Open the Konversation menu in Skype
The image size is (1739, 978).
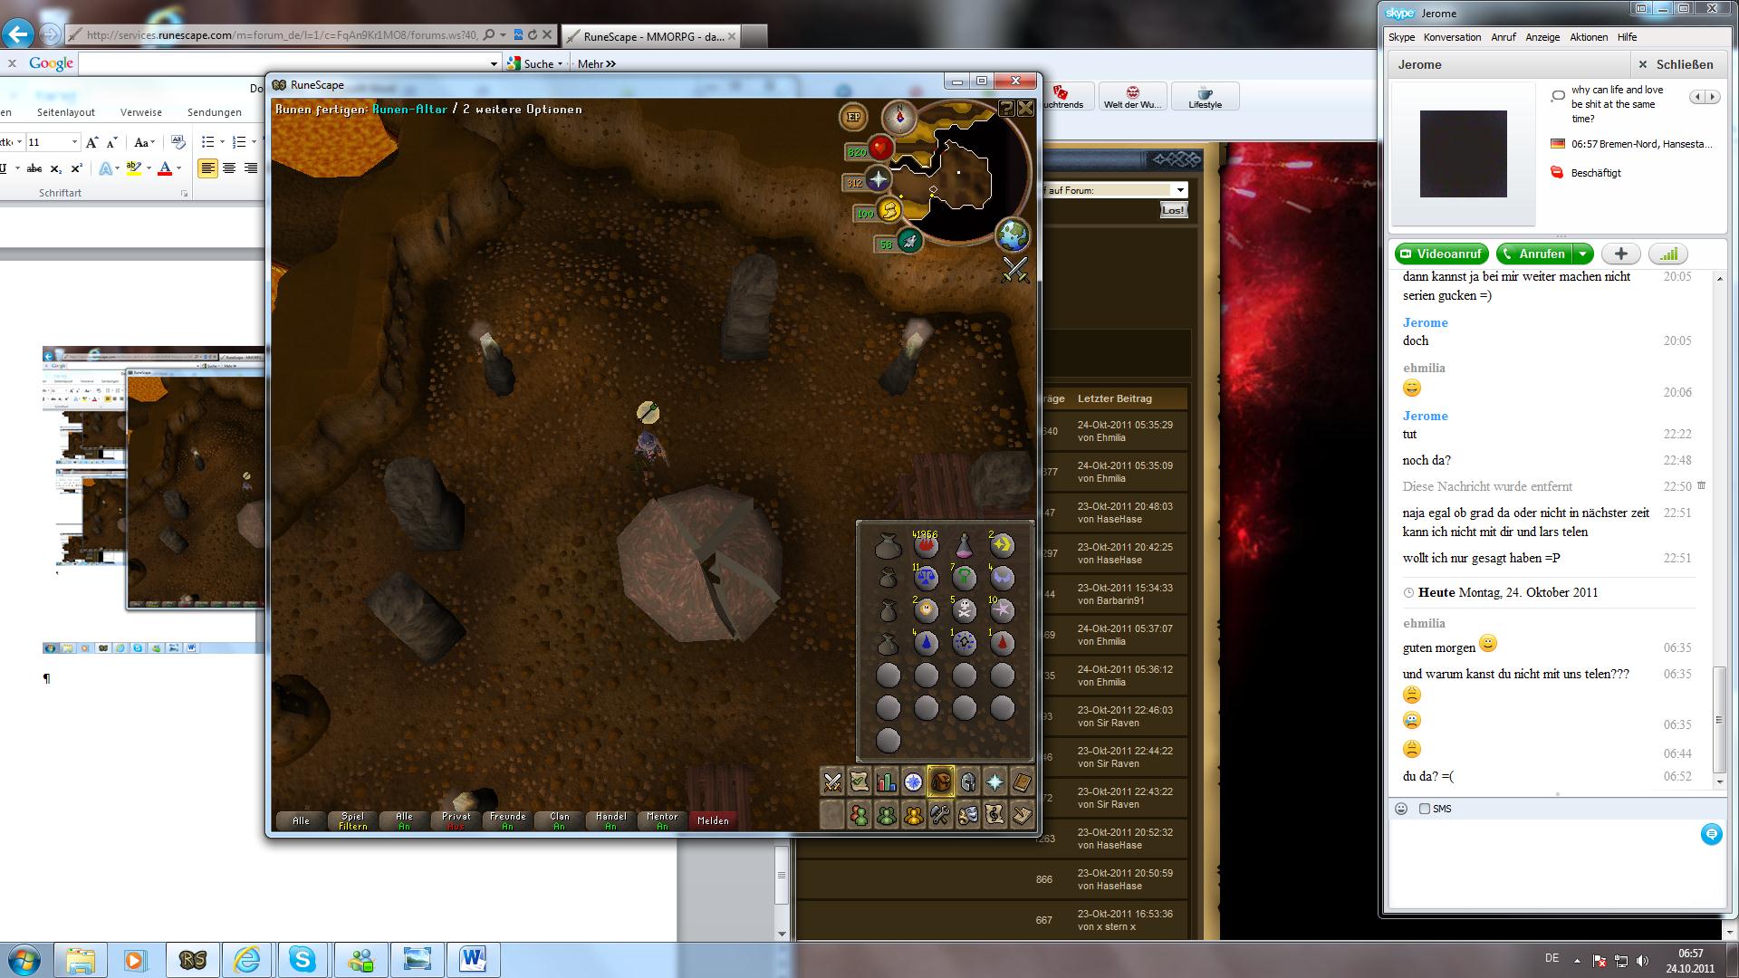point(1452,37)
